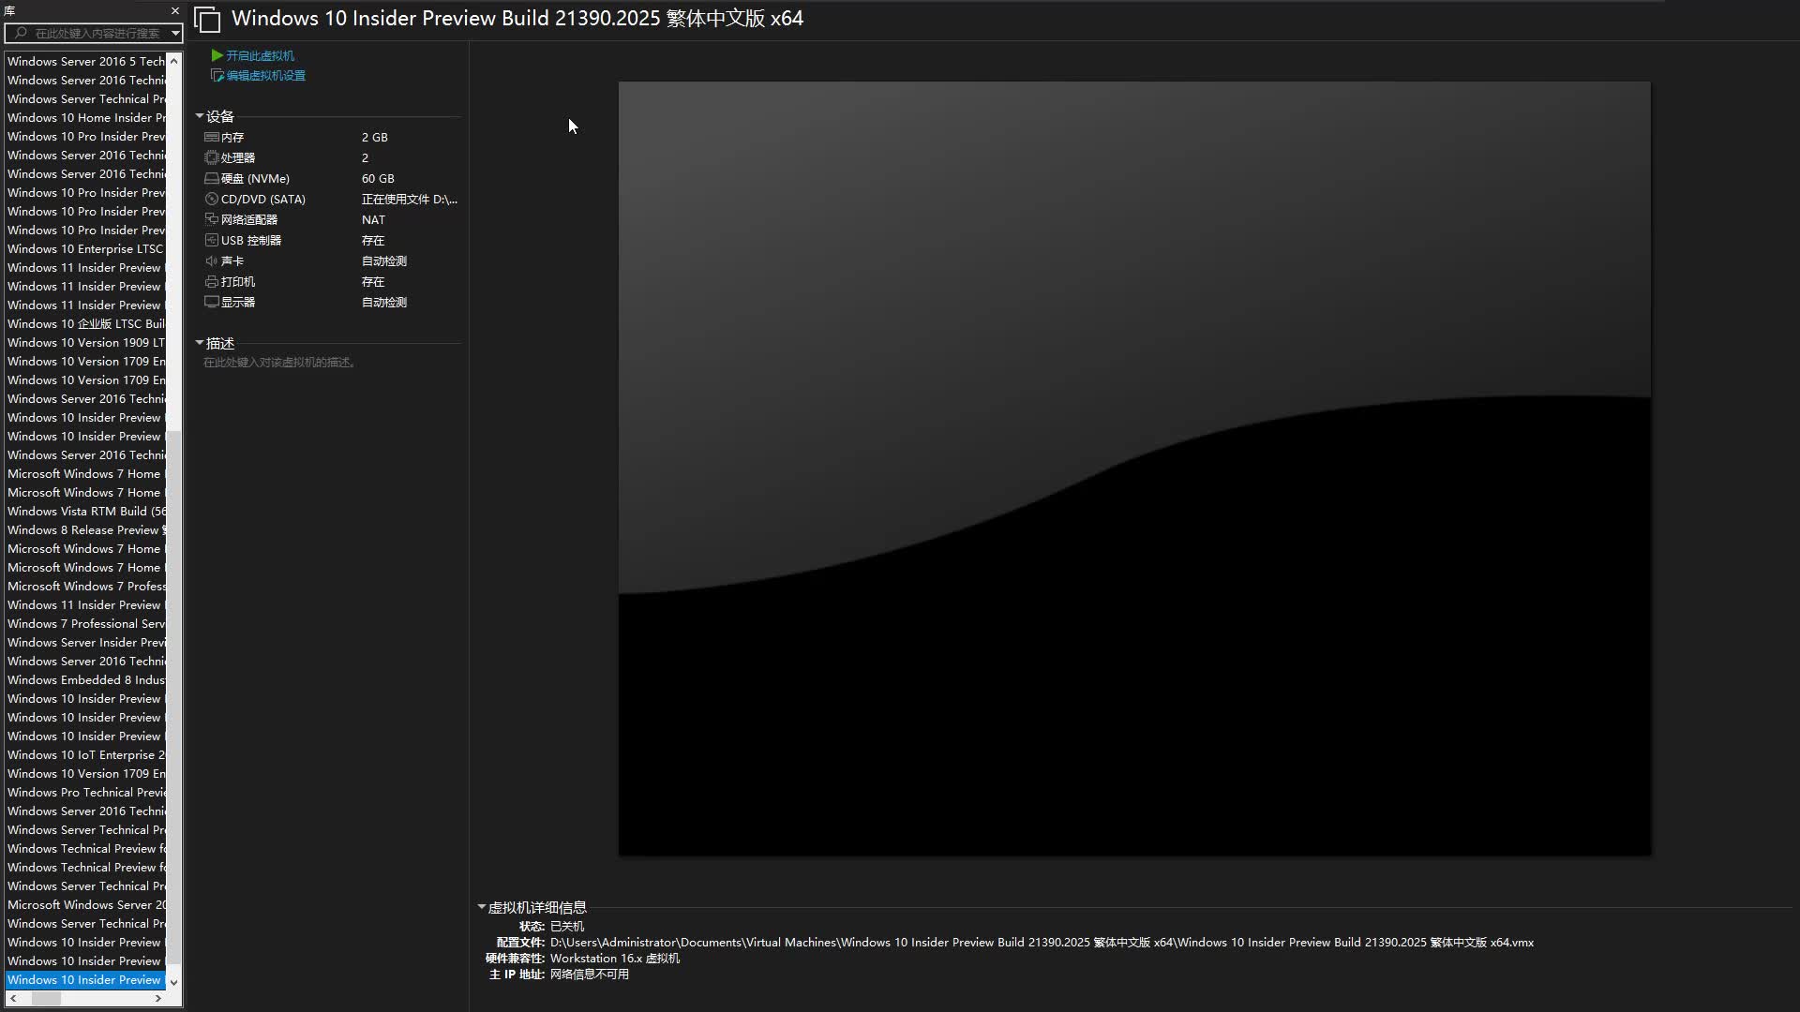Viewport: 1800px width, 1012px height.
Task: Click the 显示器 display device icon
Action: click(x=212, y=302)
